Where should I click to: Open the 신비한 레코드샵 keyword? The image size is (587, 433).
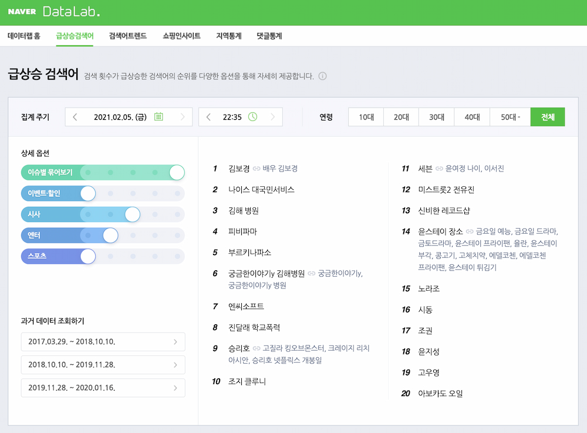(444, 210)
